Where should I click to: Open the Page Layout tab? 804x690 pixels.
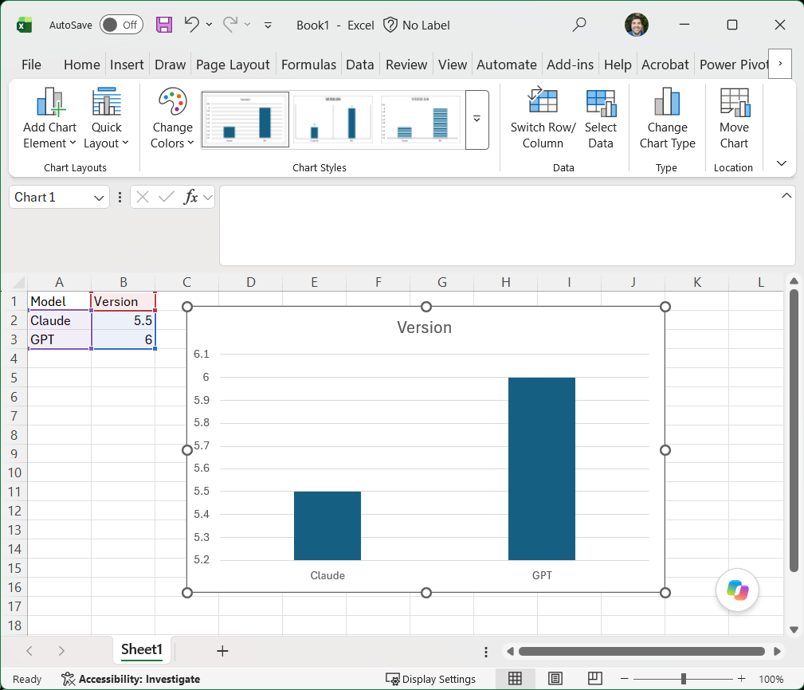point(233,65)
